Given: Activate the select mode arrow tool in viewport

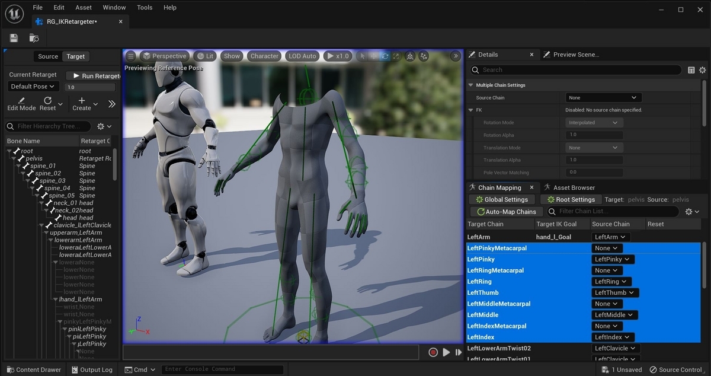Looking at the screenshot, I should 363,56.
